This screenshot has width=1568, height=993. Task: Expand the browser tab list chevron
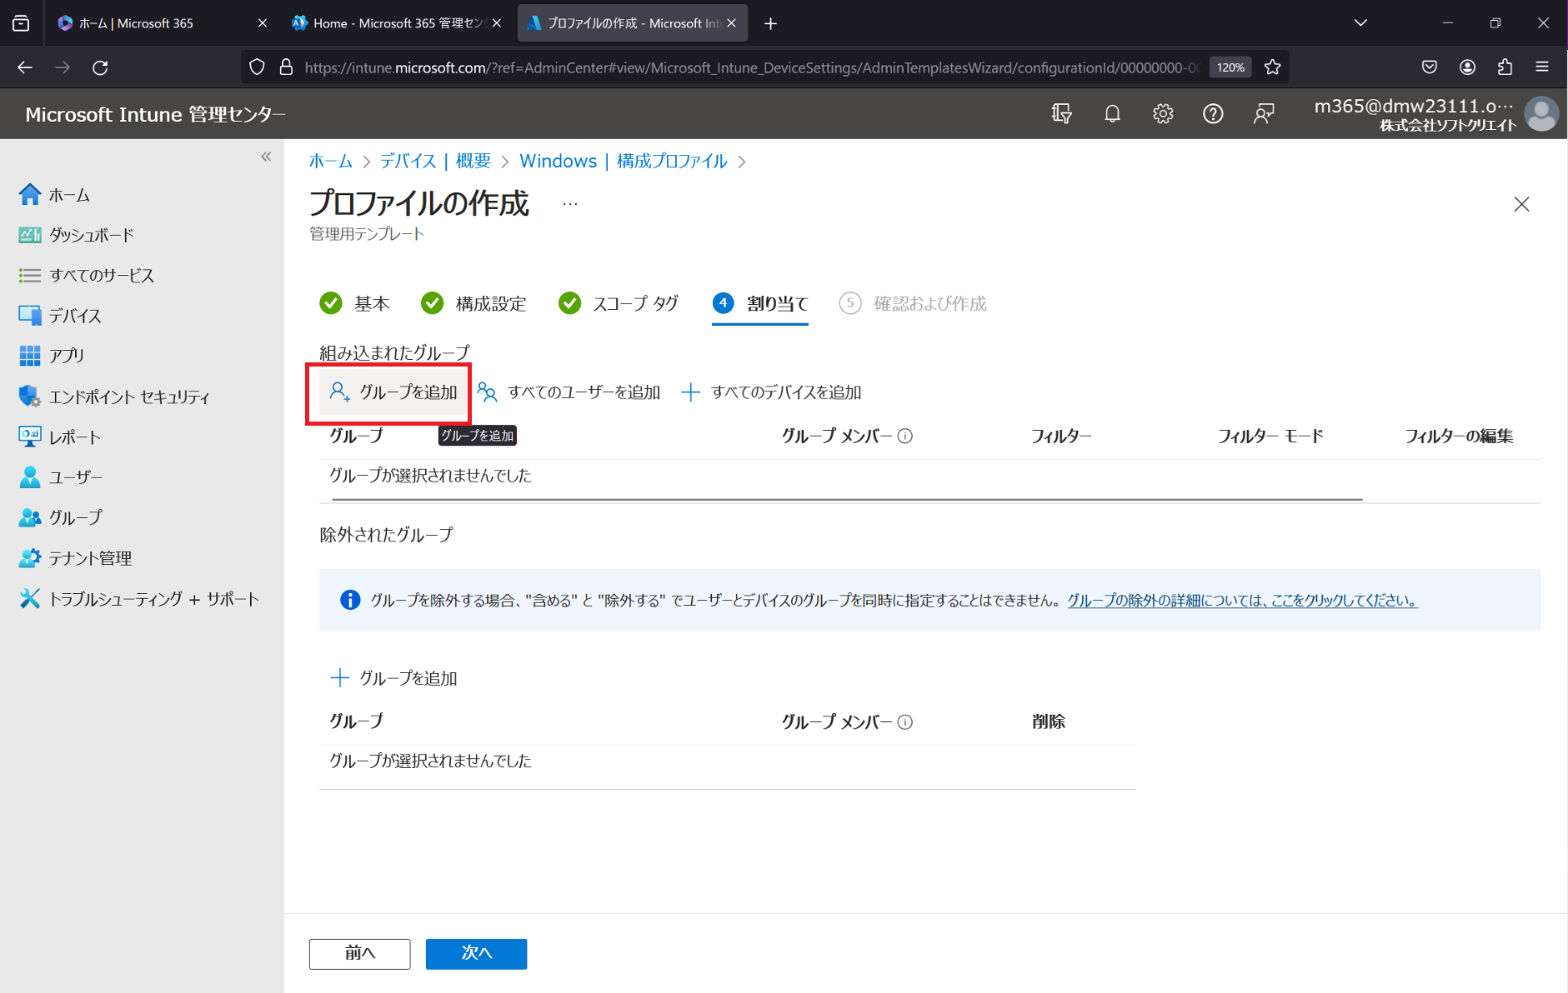1360,23
